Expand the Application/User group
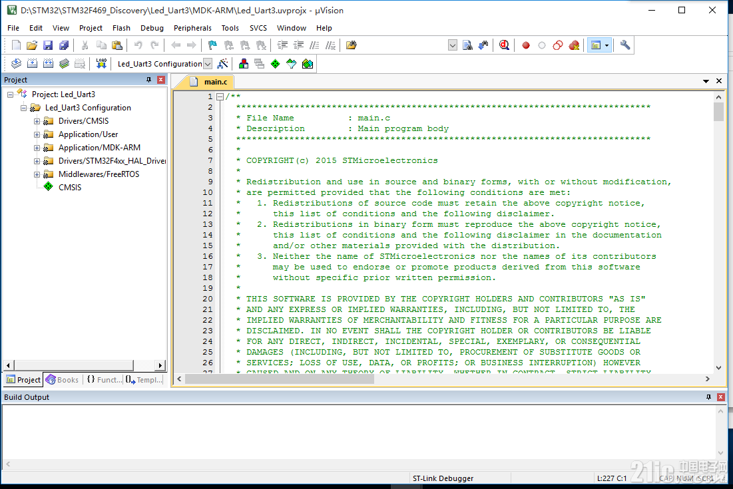Screen dimensions: 733x489 coord(37,134)
